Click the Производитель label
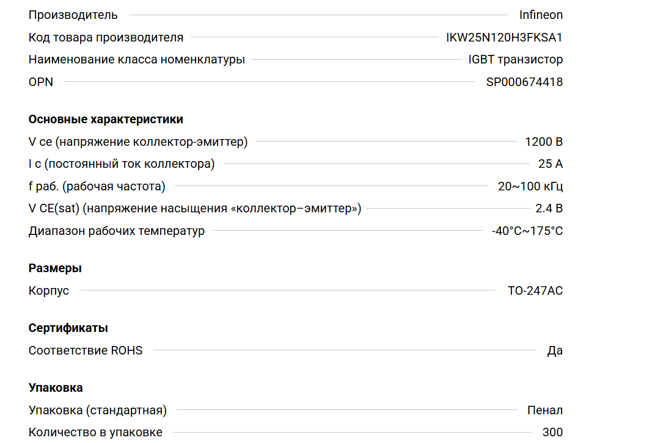This screenshot has height=443, width=655. pos(73,15)
